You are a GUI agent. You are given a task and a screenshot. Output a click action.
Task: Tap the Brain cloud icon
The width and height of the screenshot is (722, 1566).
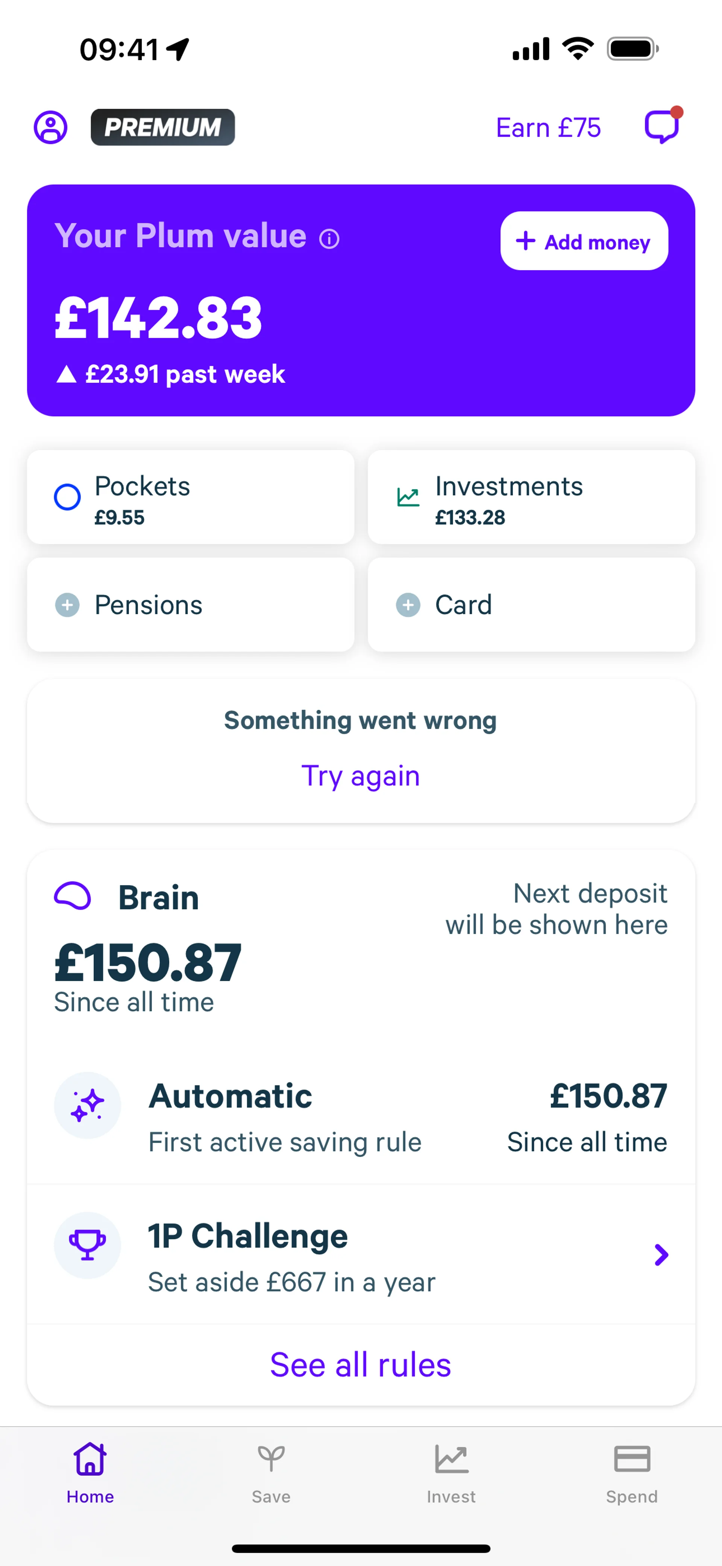(73, 895)
